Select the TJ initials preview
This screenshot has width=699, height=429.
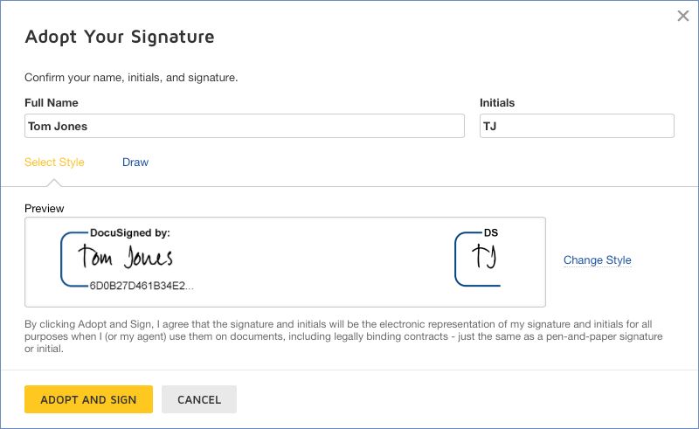pyautogui.click(x=484, y=258)
